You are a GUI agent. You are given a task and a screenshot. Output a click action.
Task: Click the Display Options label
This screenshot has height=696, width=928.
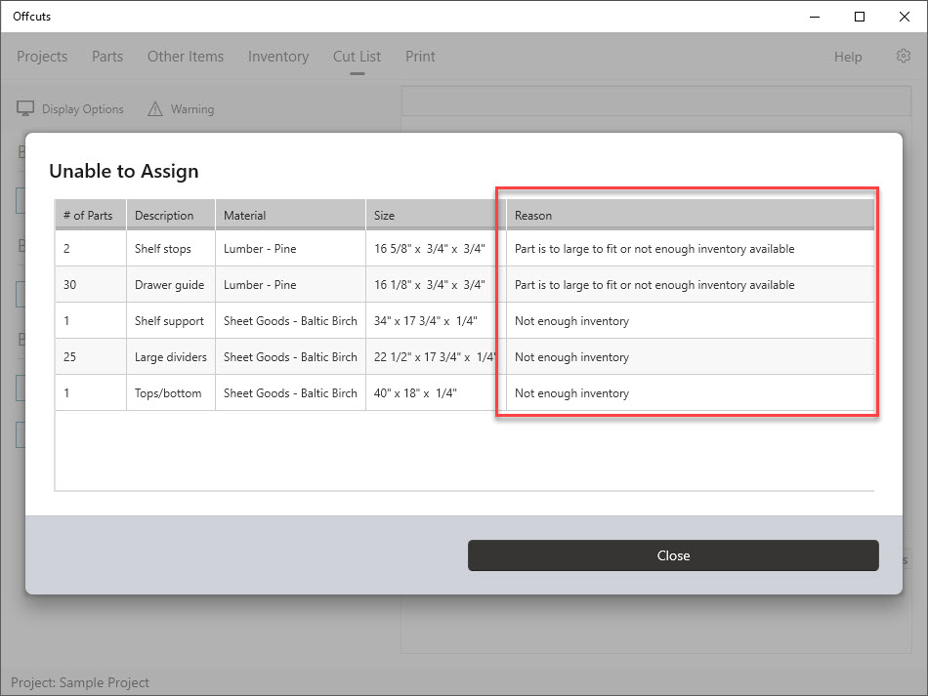83,109
